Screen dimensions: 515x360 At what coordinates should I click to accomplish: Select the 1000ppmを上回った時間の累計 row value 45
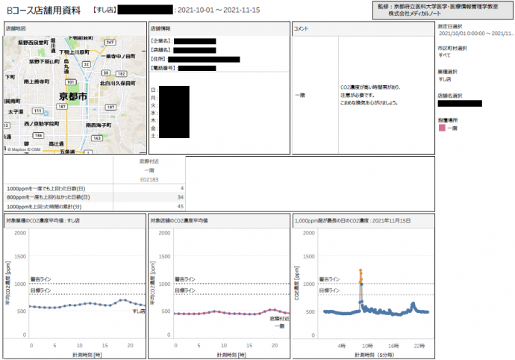(181, 206)
